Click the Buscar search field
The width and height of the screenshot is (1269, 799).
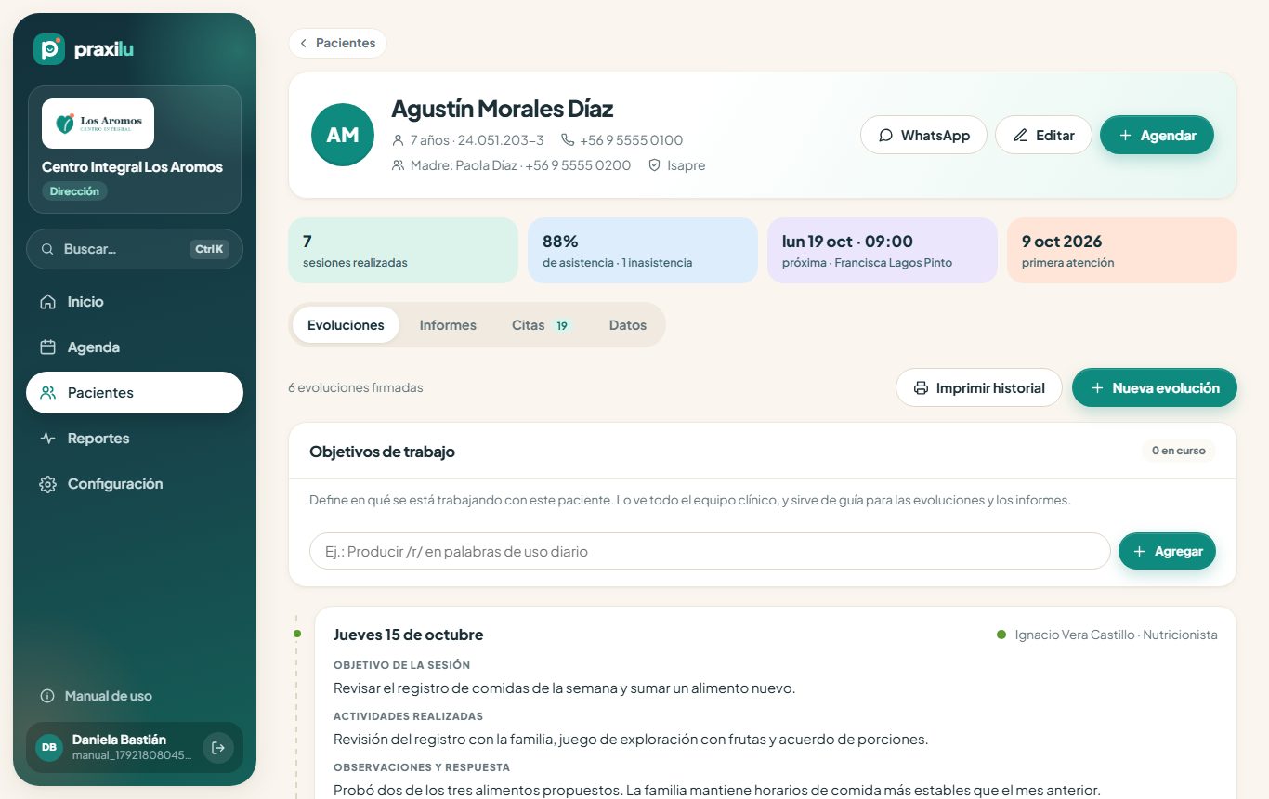click(x=135, y=249)
